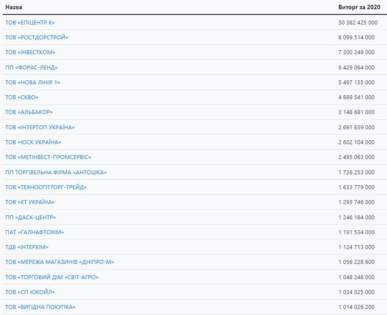This screenshot has height=315, width=387.
Task: Select ТОВ «ТЕХНООПТТОРГ-ТРЕЙД» link
Action: point(46,187)
